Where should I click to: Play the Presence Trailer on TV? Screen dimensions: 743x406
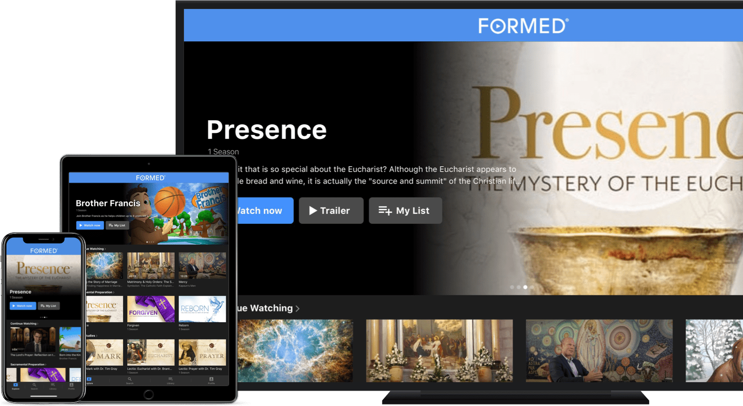point(331,210)
